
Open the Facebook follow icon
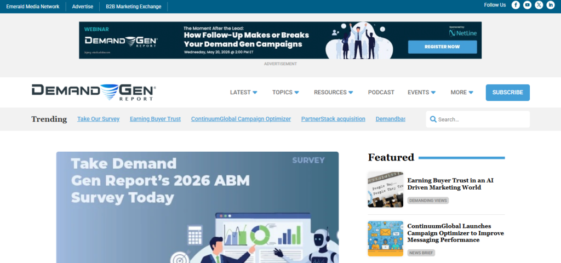point(515,5)
